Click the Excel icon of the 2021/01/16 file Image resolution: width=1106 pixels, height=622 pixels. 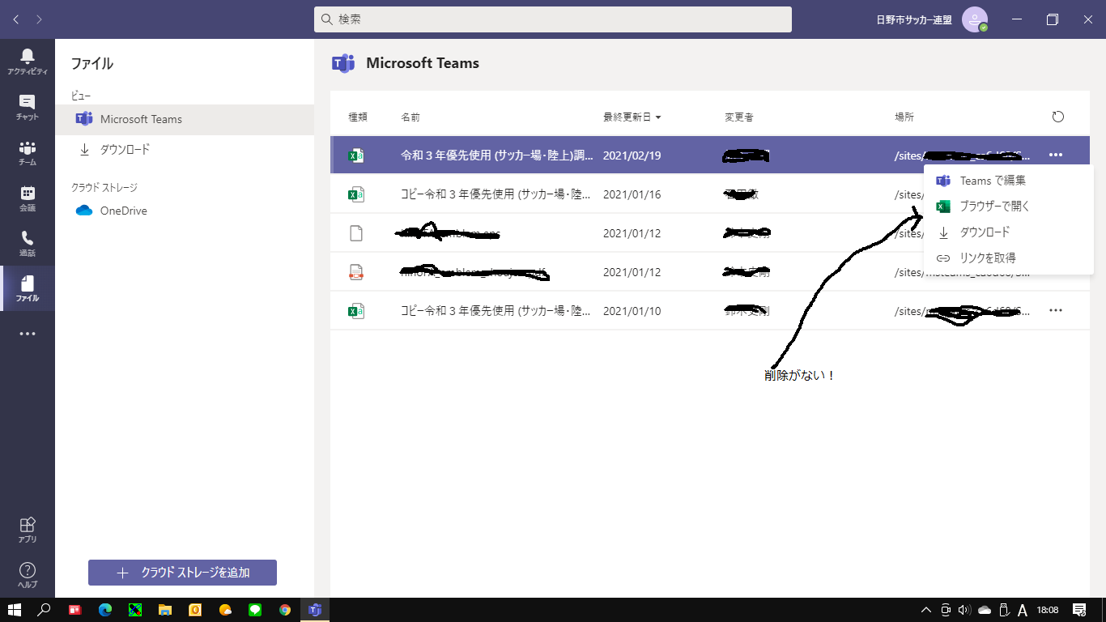[355, 194]
